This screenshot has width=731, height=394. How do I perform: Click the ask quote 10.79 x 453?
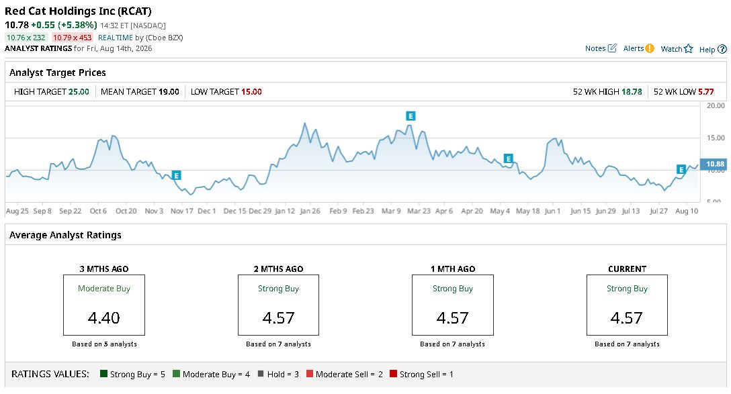click(x=73, y=38)
